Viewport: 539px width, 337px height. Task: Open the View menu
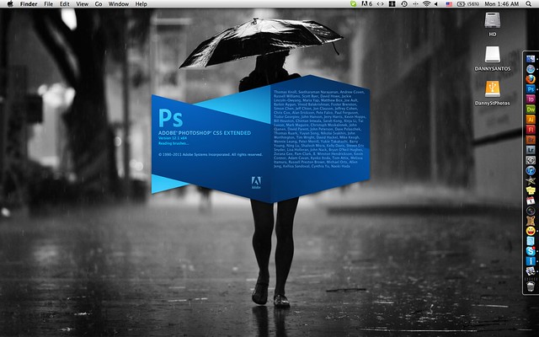click(83, 4)
